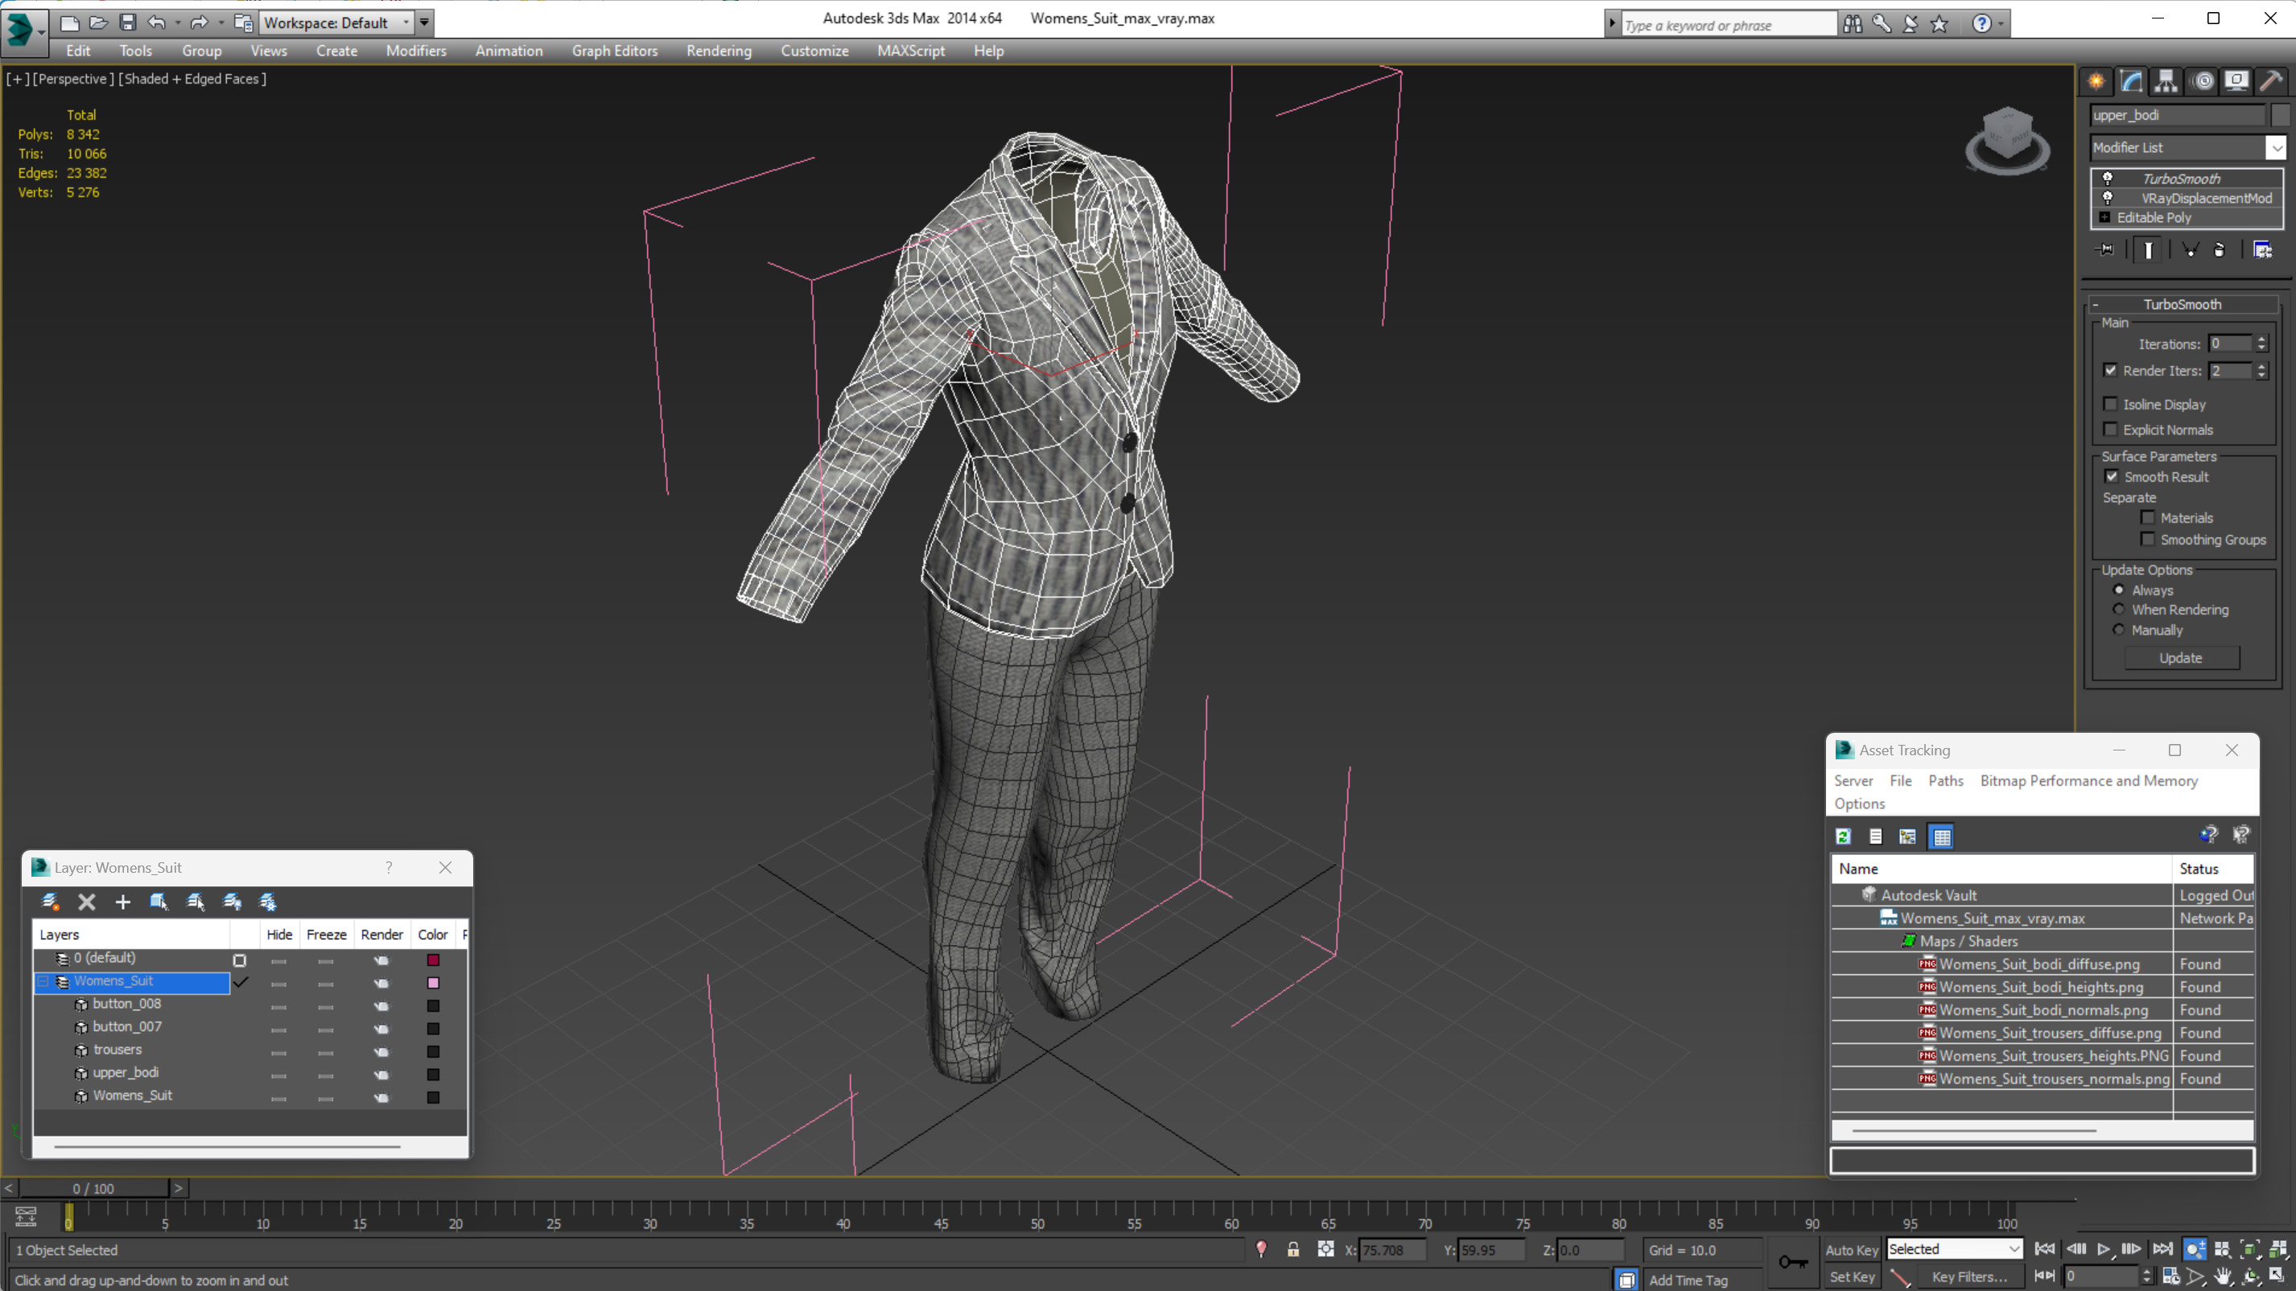Click Go to Start playback button
This screenshot has width=2296, height=1291.
(2045, 1249)
